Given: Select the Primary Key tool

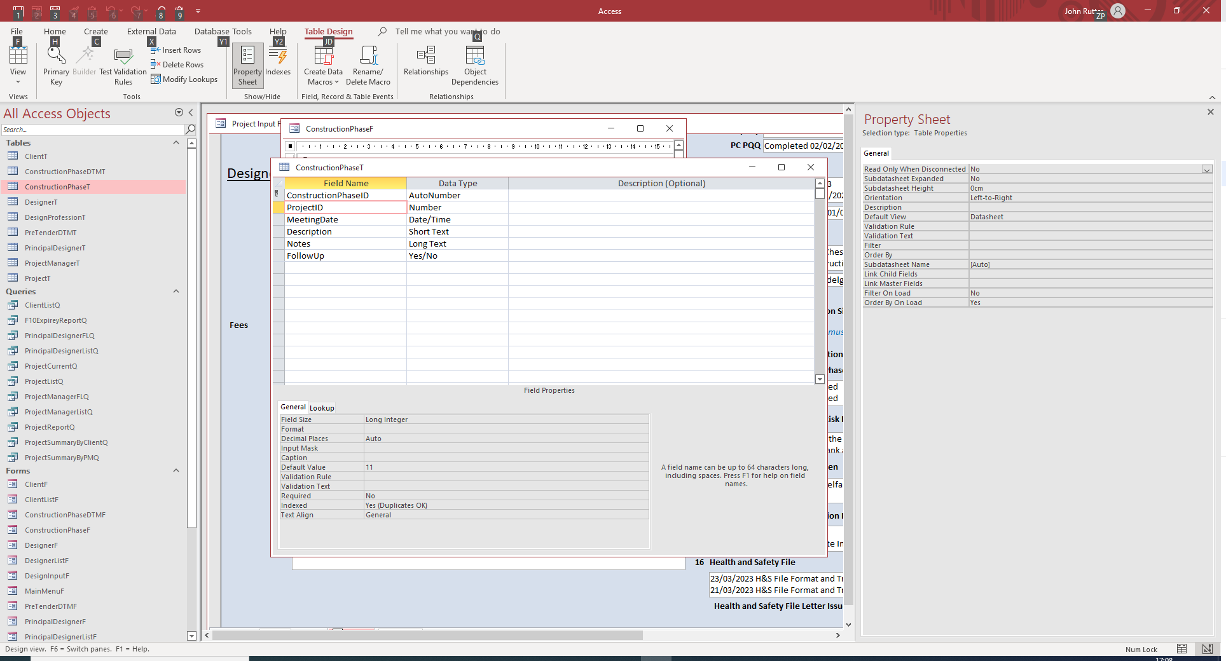Looking at the screenshot, I should point(55,62).
